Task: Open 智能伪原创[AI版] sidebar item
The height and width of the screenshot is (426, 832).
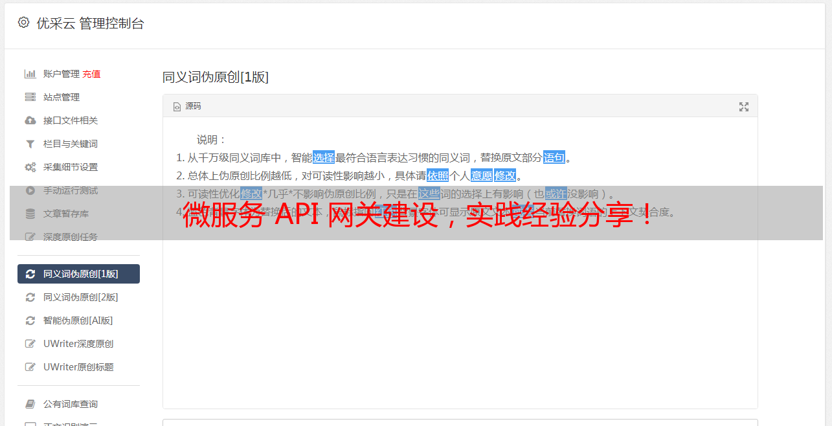Action: (78, 320)
